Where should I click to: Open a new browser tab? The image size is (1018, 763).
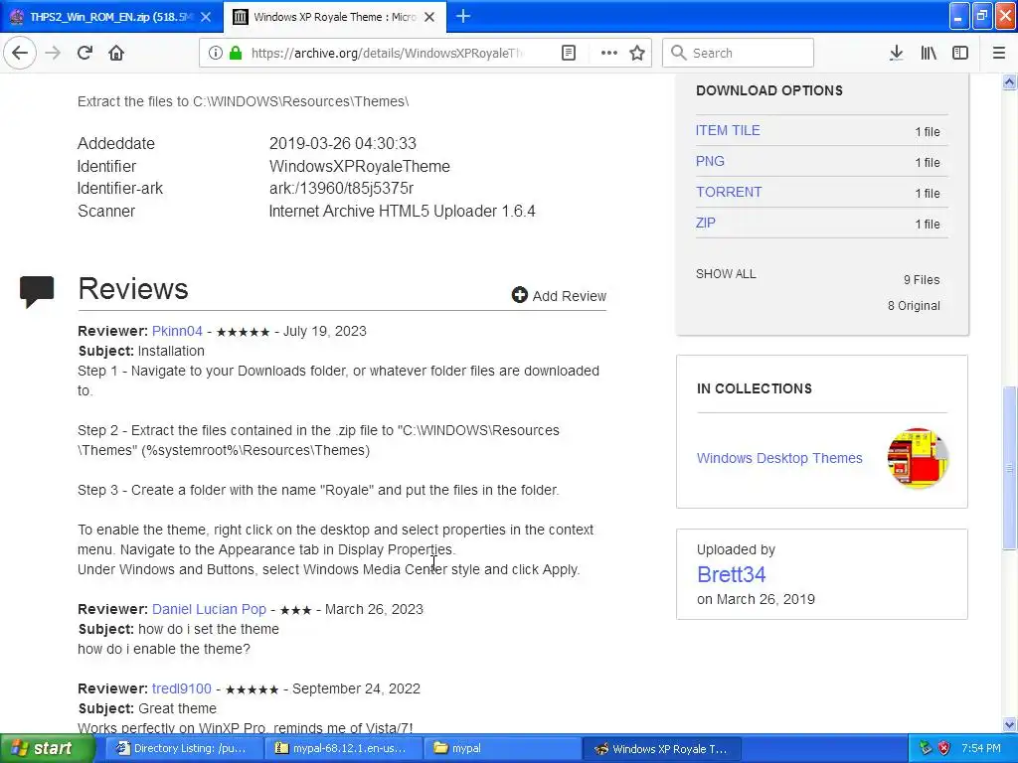click(463, 16)
